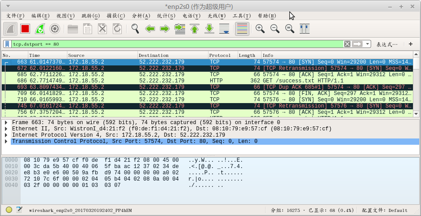Viewport: 421px width, 216px height.
Task: Open display filter history dropdown
Action: [367, 44]
